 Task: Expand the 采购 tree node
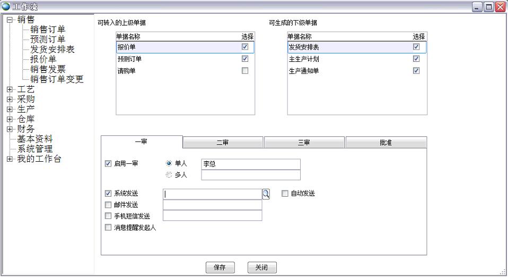coord(10,99)
